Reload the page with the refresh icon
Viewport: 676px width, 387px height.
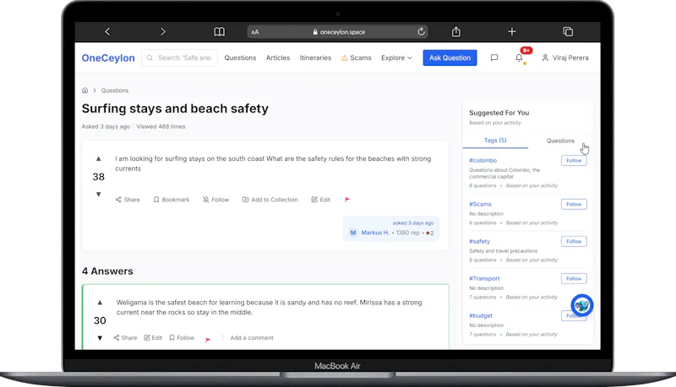421,31
